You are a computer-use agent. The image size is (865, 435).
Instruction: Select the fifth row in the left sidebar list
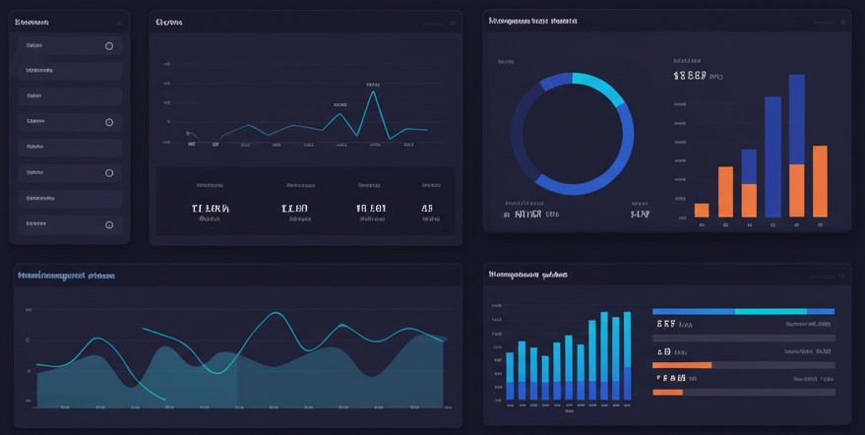[x=69, y=148]
